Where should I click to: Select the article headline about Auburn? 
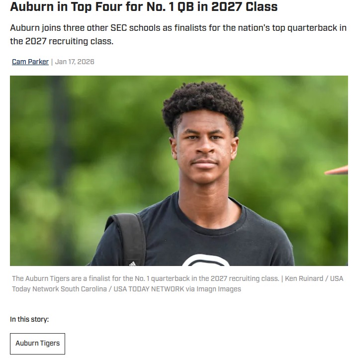(x=144, y=6)
